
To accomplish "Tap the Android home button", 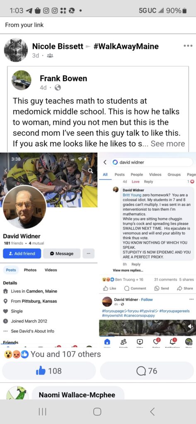I will [97, 412].
